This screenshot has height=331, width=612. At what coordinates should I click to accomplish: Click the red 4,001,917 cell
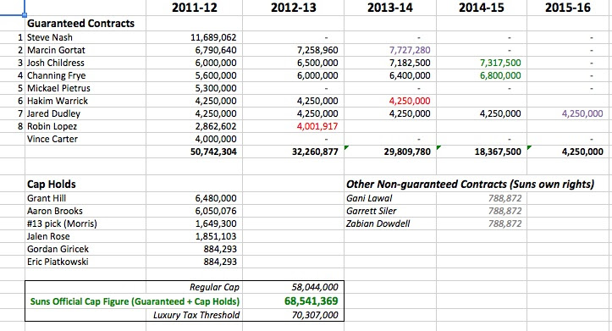pos(293,126)
